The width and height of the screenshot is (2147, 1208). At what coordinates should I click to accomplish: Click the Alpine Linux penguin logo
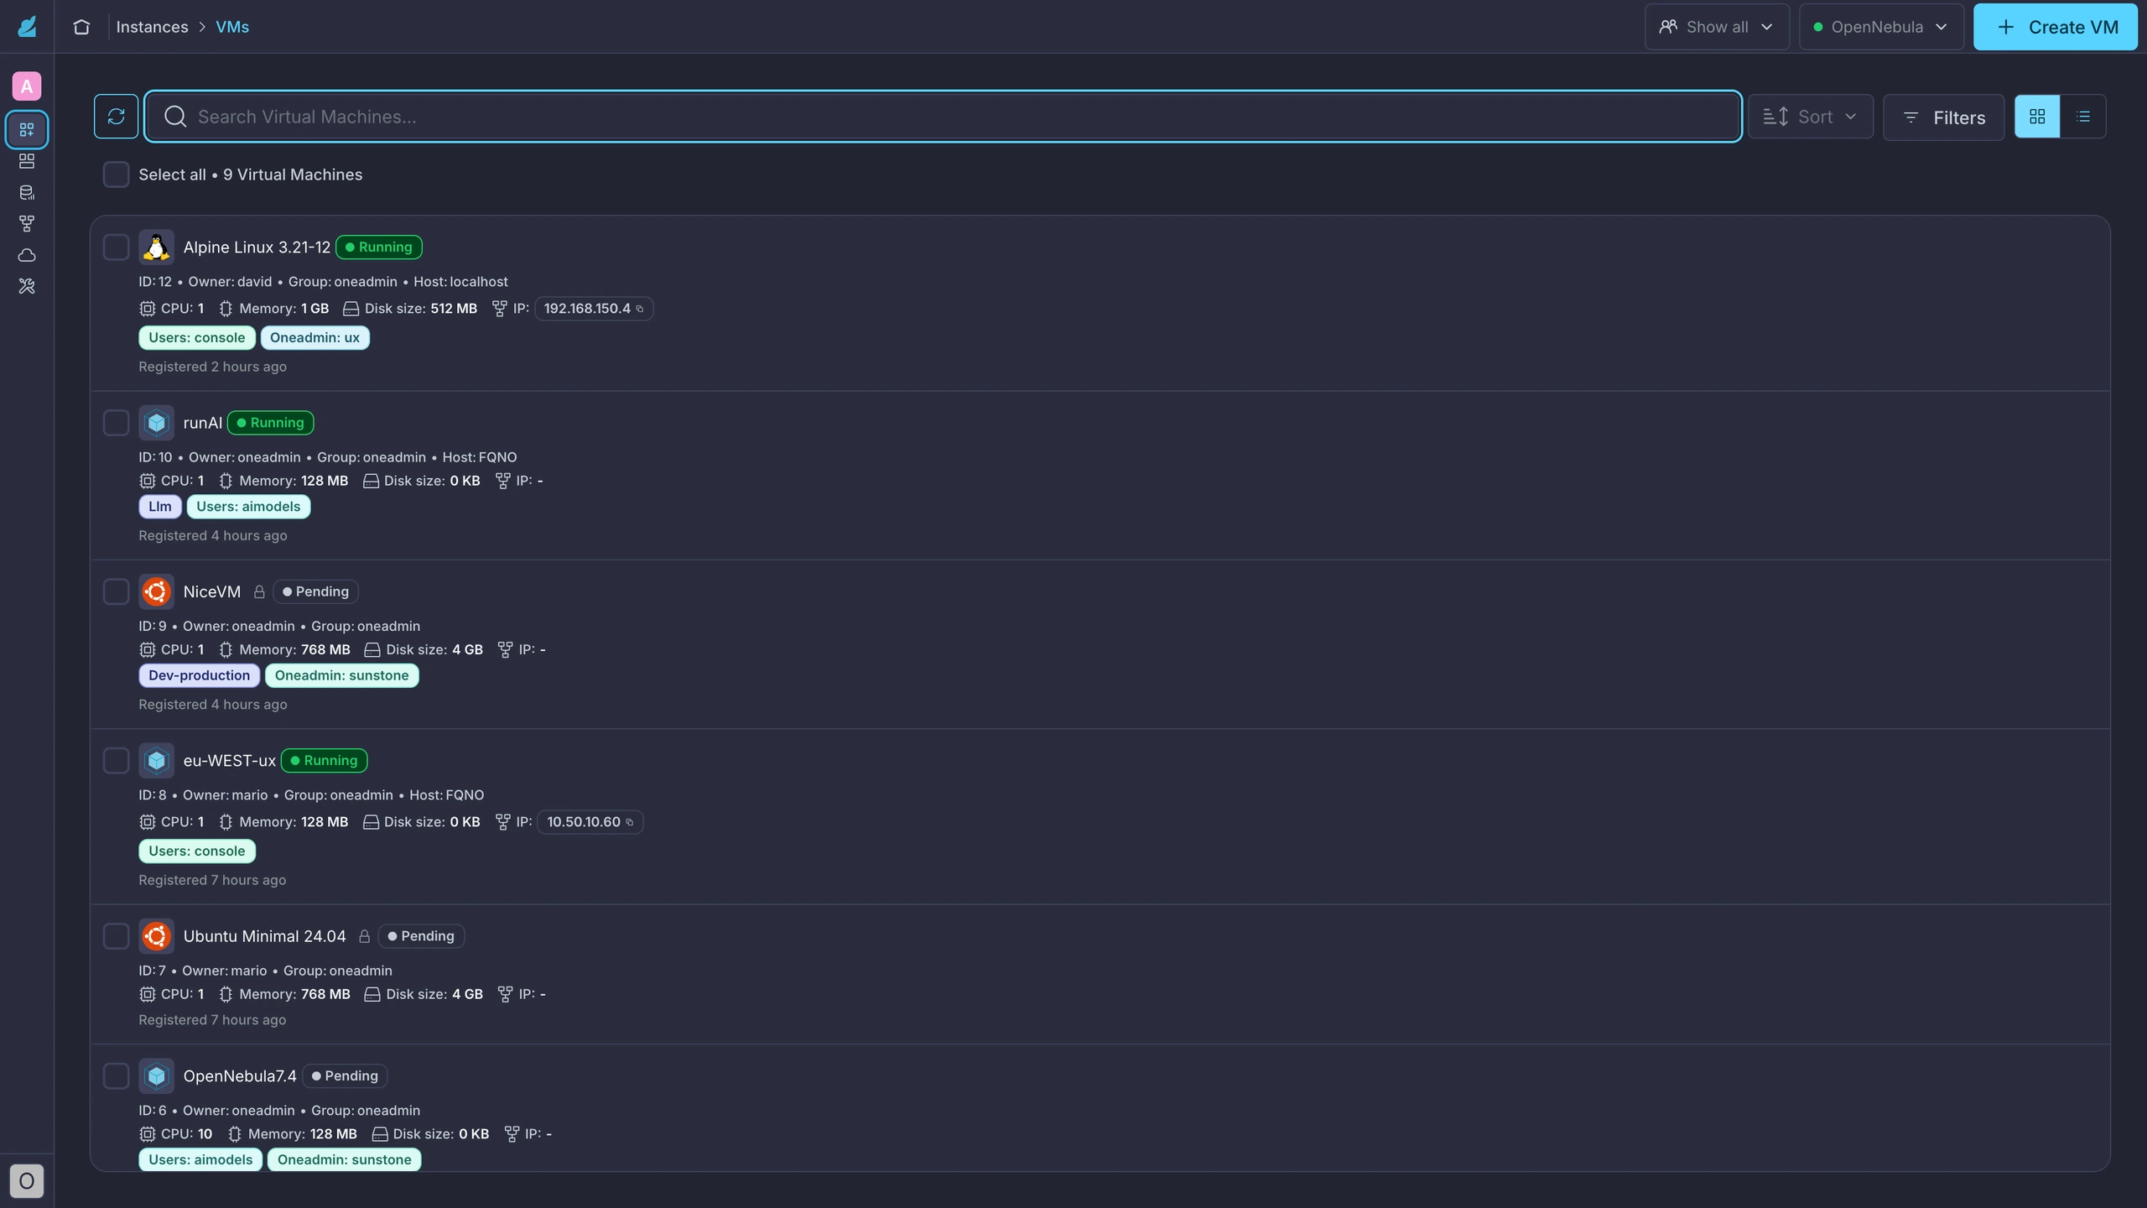point(156,247)
